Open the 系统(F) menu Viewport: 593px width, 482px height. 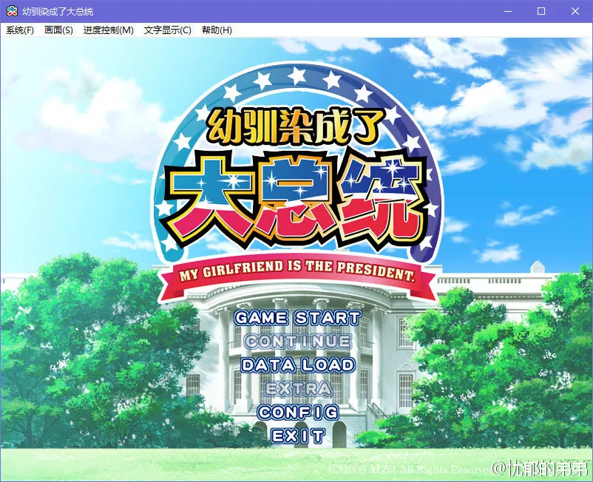tap(20, 30)
